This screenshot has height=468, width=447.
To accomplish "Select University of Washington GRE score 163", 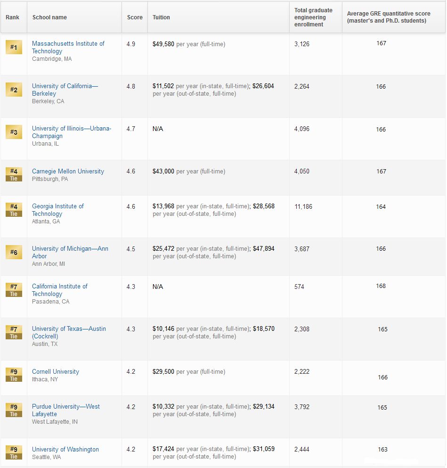I will pos(382,449).
